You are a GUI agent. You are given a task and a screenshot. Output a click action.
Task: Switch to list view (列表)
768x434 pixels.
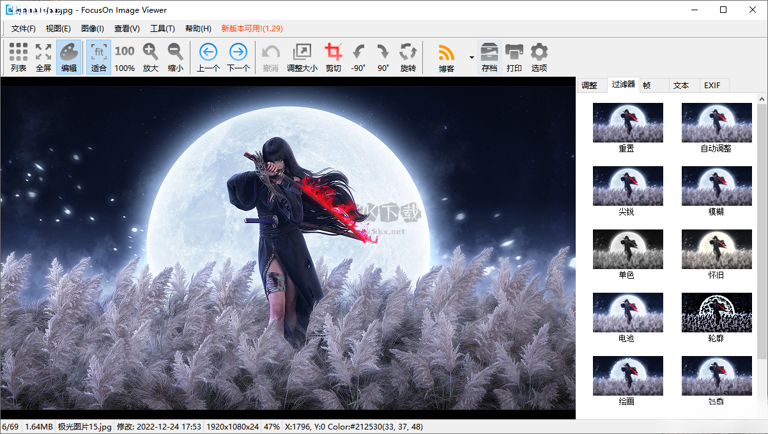click(x=19, y=58)
